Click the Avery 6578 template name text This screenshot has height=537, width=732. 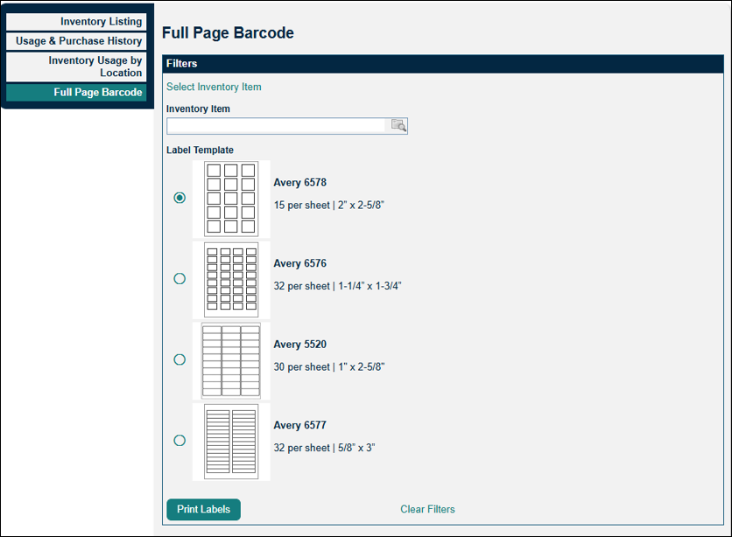(299, 182)
